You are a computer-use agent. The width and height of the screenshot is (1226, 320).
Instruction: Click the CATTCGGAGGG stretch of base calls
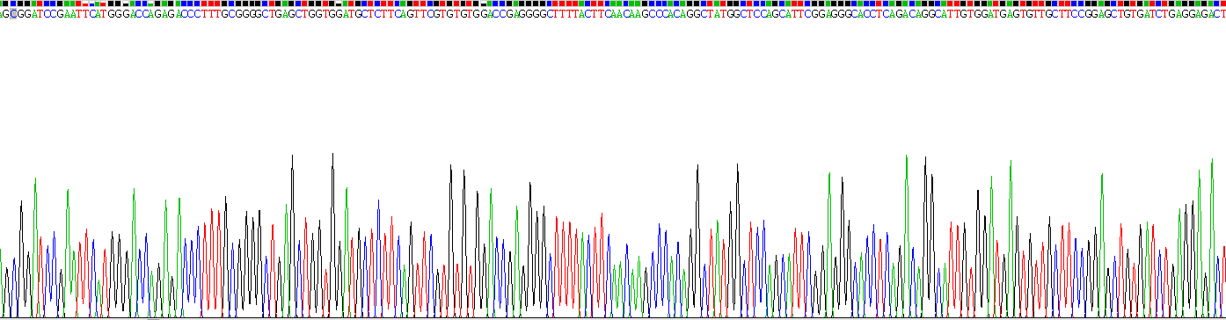(x=815, y=15)
